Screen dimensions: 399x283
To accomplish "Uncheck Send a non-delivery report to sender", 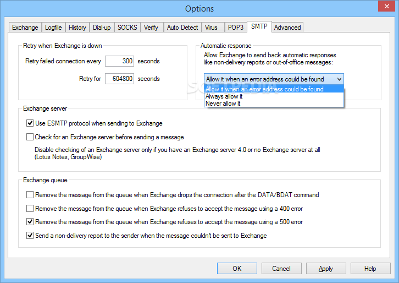I will (x=30, y=236).
